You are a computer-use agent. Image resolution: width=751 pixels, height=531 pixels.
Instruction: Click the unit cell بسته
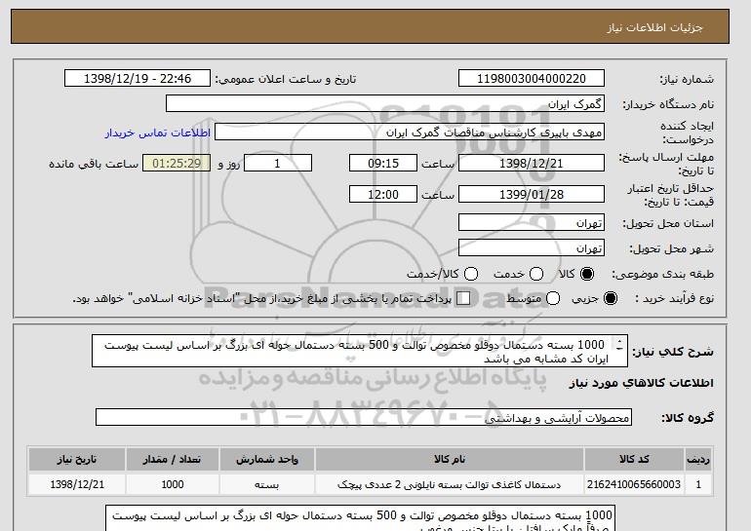pyautogui.click(x=267, y=484)
